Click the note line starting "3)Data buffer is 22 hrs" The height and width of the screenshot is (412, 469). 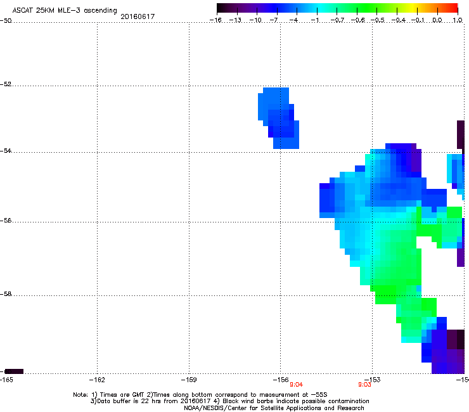tap(229, 401)
